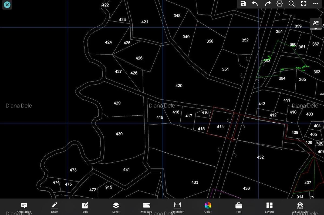Select parcel label 437
Image resolution: width=324 pixels, height=215 pixels.
point(308,183)
